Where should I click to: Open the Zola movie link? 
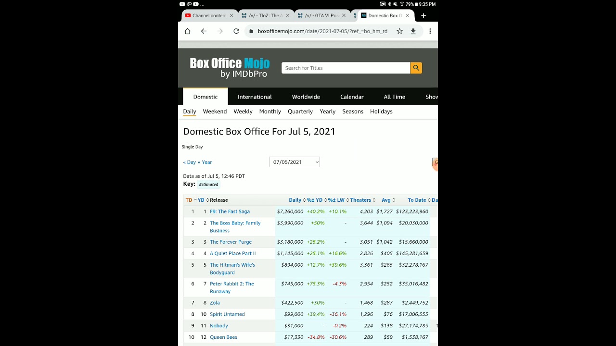[215, 303]
